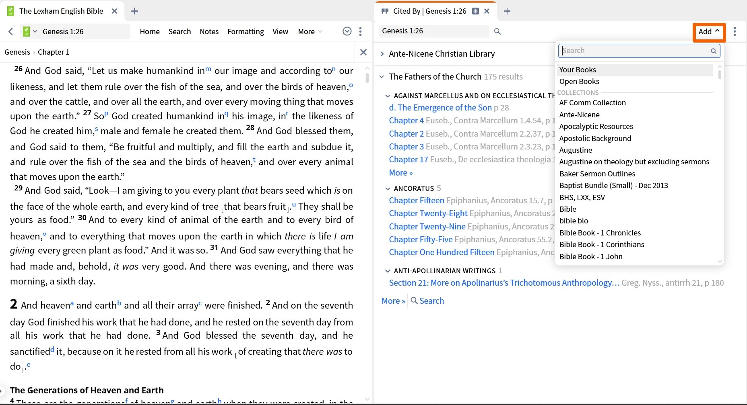Open the green Lexham Bible resource icon

(x=26, y=31)
